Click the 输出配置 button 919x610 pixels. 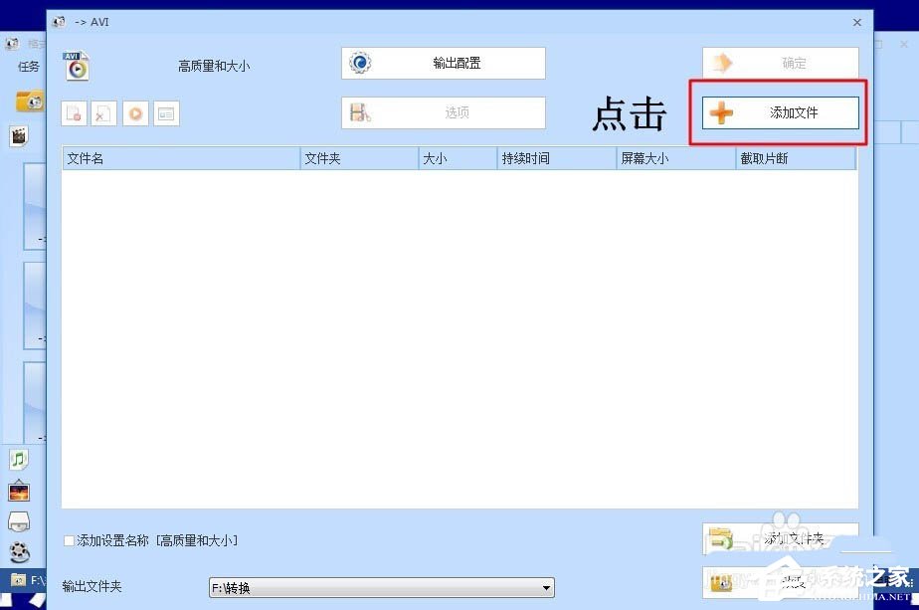pos(441,63)
